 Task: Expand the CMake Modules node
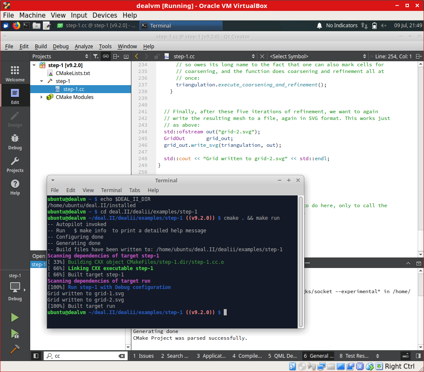coord(42,97)
